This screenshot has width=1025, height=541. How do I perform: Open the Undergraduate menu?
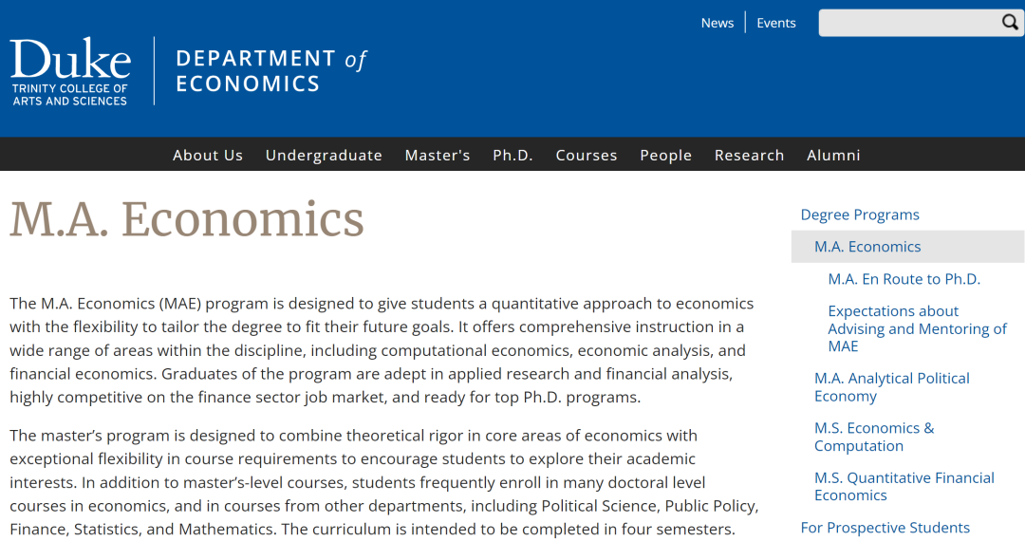point(324,155)
